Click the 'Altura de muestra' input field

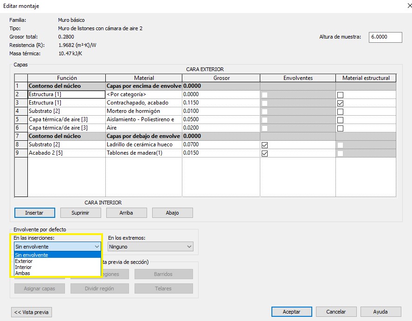coord(385,37)
